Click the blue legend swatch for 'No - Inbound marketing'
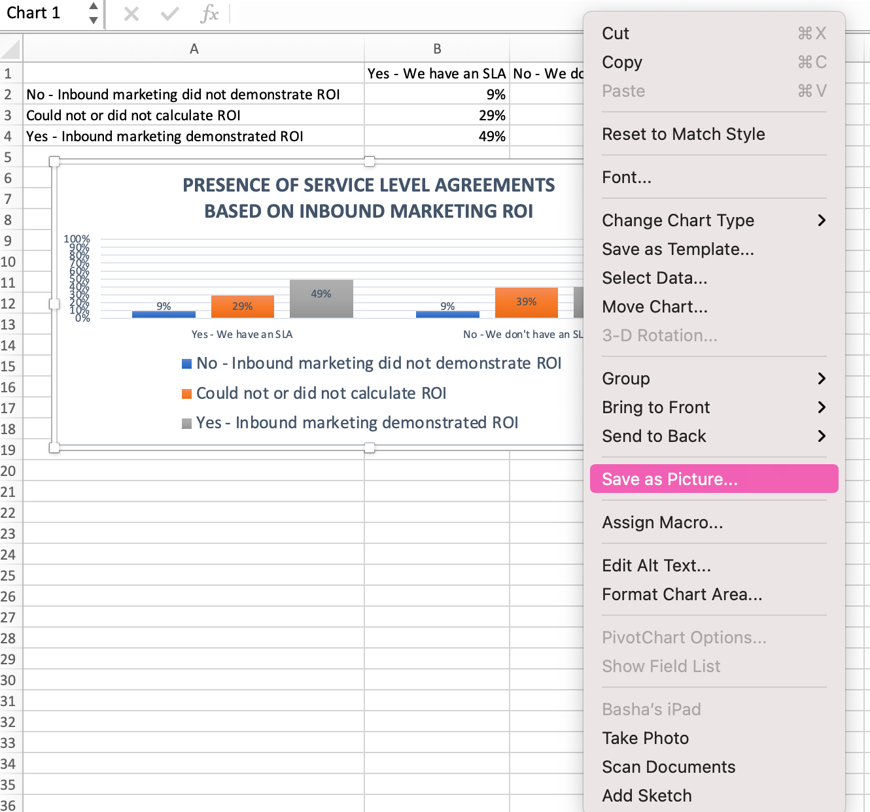Screen dimensions: 870x812 pos(186,364)
